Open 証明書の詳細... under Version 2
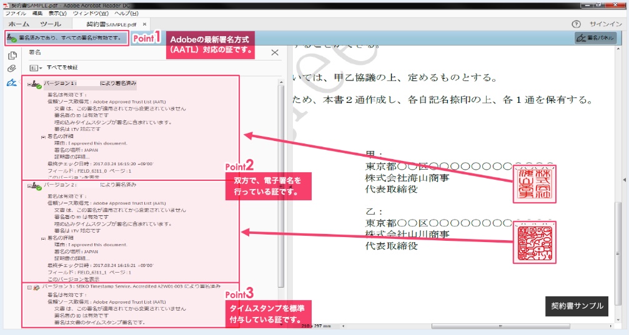629x335 pixels. coord(72,258)
